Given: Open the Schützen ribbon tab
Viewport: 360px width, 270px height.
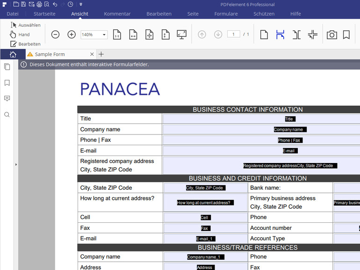Looking at the screenshot, I should point(264,14).
